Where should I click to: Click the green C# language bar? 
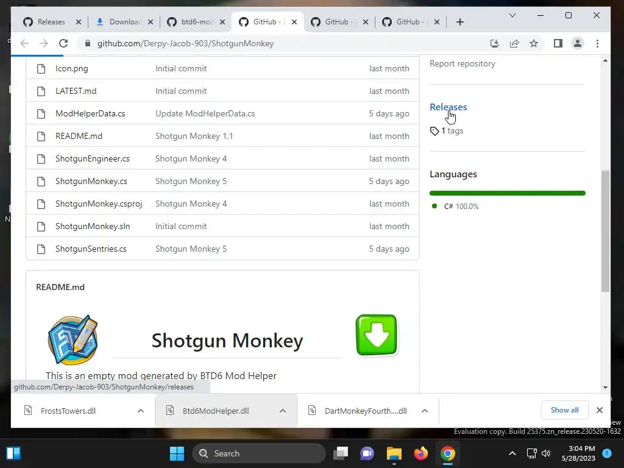point(508,193)
